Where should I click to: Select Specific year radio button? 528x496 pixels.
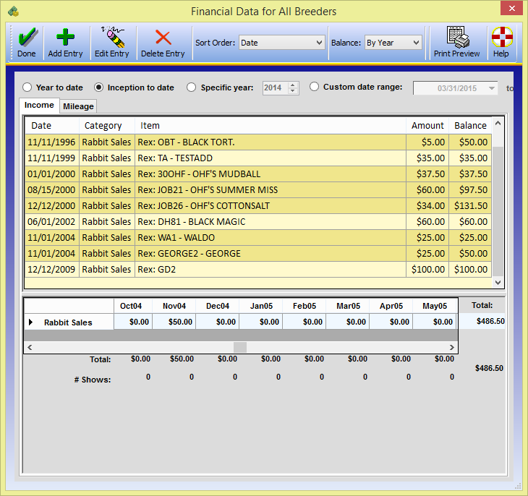[x=191, y=87]
